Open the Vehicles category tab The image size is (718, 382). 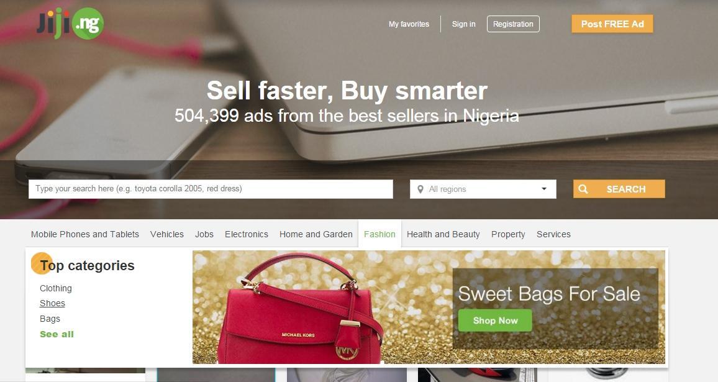166,234
